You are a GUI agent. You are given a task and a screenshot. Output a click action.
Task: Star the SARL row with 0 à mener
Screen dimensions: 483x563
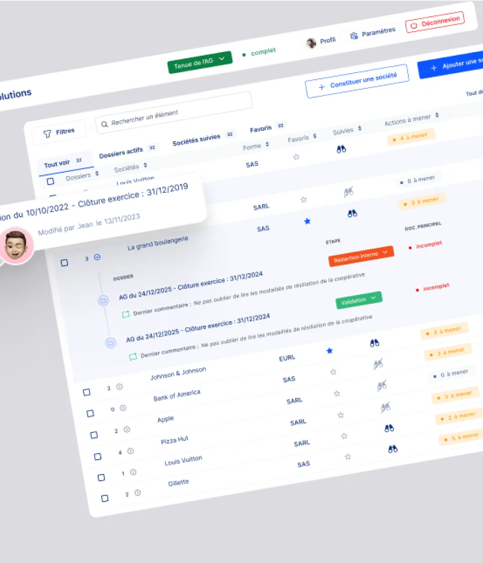[x=304, y=199]
